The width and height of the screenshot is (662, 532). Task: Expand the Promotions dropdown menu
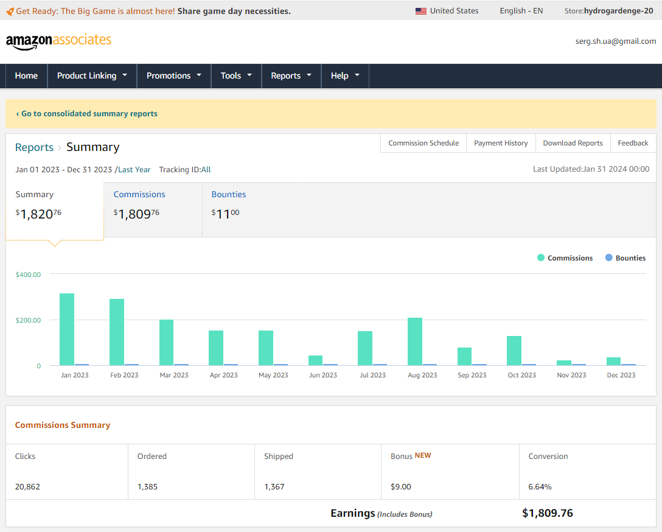174,76
